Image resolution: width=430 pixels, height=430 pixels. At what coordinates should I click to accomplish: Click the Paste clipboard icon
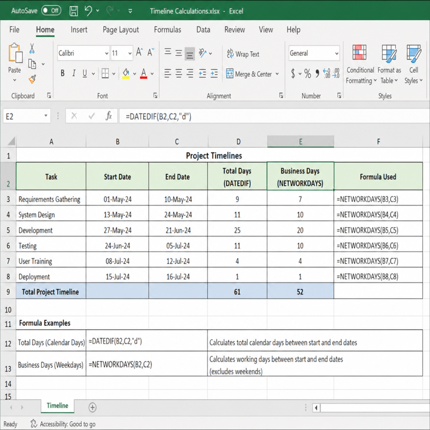click(16, 53)
